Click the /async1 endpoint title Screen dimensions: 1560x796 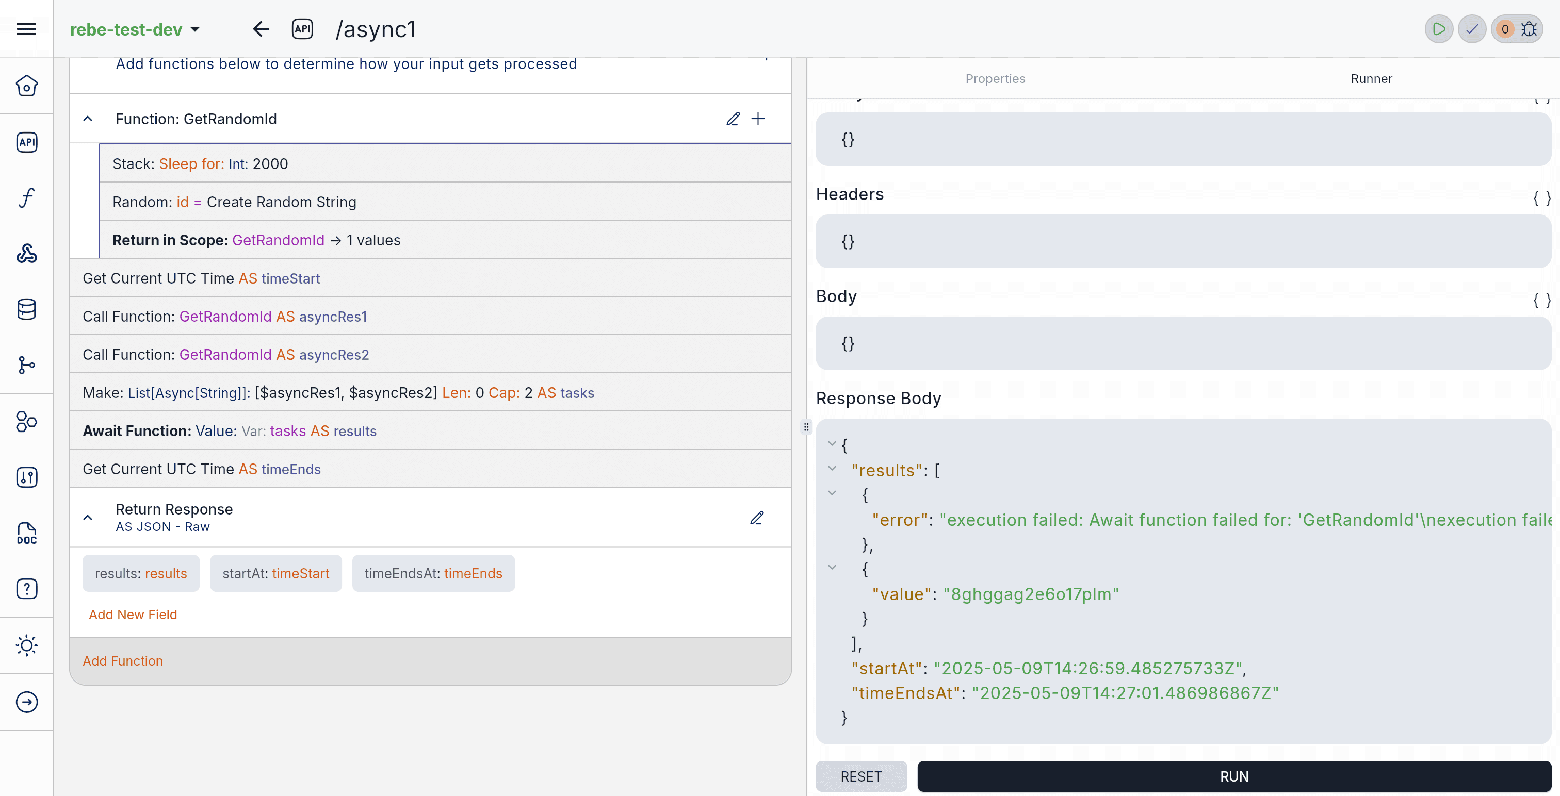click(376, 29)
